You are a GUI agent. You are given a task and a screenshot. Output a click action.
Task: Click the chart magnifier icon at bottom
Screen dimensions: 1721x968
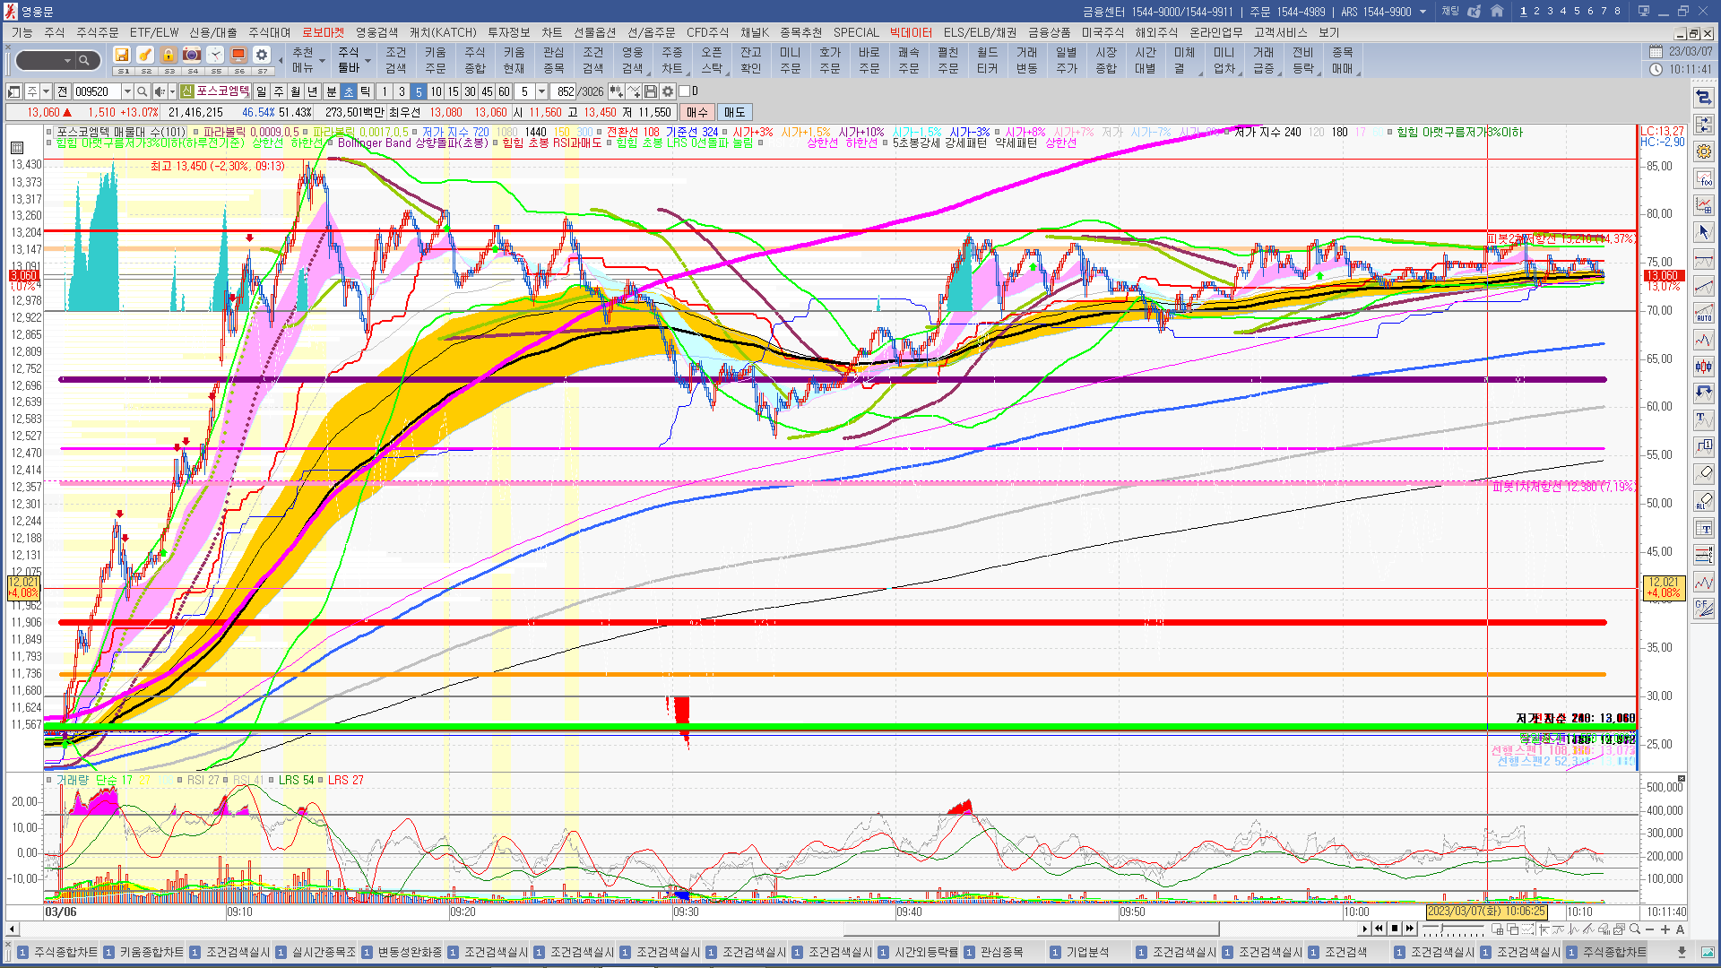(x=1635, y=929)
